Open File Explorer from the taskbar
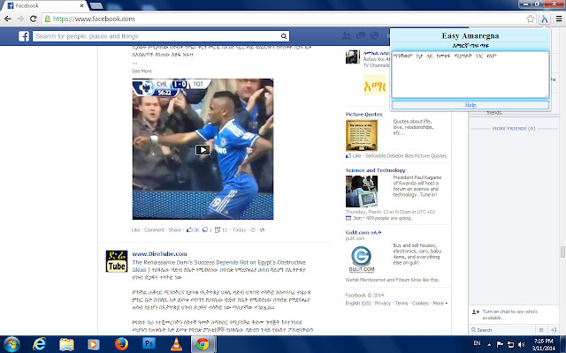566x353 pixels. (66, 345)
